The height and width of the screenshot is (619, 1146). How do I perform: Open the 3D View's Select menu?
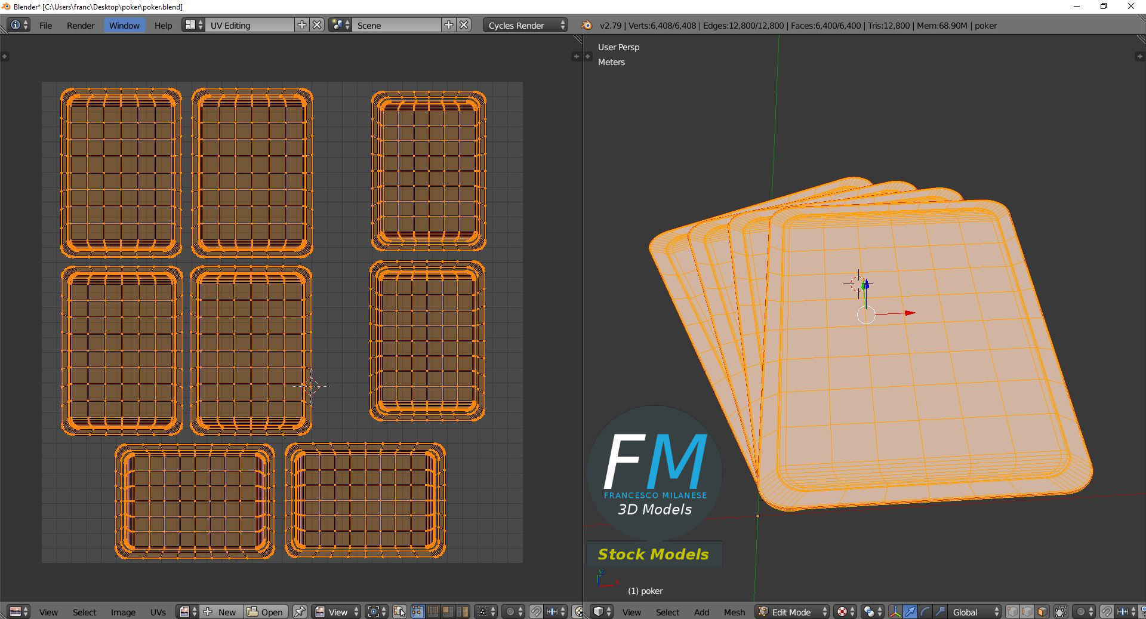click(667, 612)
